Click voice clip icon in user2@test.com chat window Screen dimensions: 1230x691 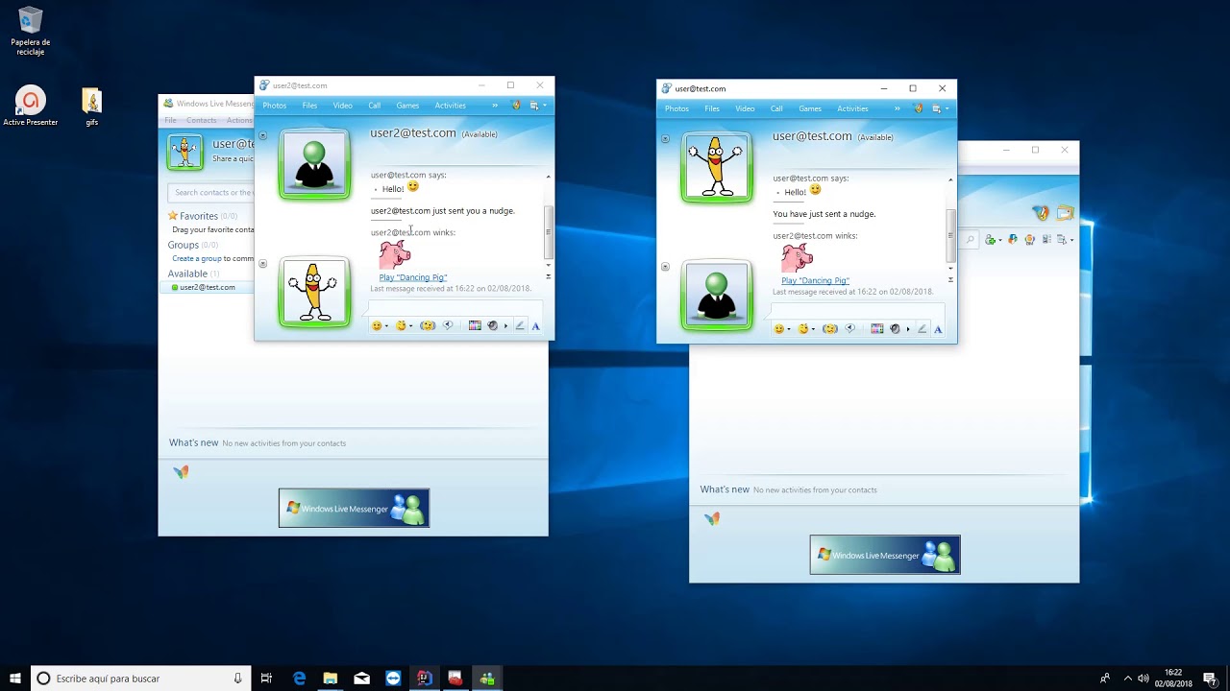[448, 326]
